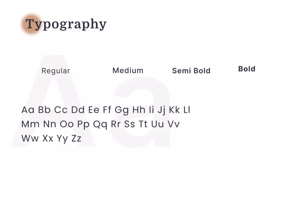Select the "Zz" letter pair
The image size is (303, 215).
click(x=76, y=138)
